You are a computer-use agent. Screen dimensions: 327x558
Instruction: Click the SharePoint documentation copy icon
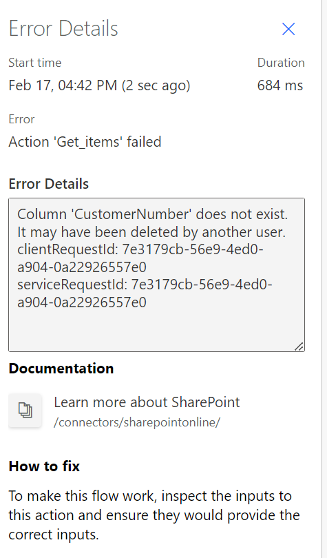[25, 411]
